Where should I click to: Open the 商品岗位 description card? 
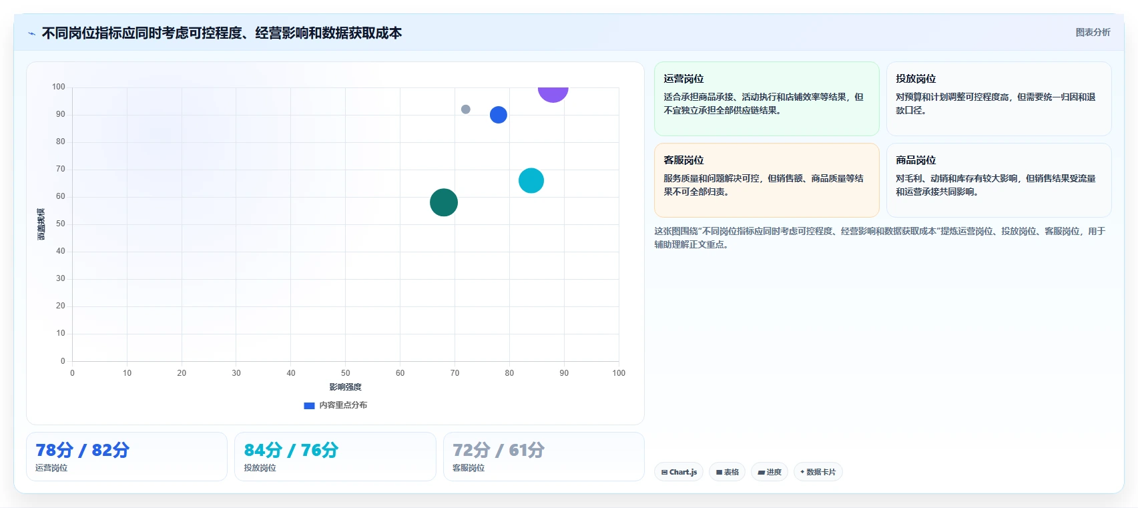999,180
